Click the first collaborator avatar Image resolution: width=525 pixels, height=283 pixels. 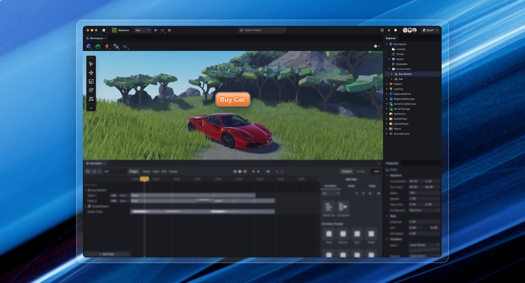click(405, 30)
